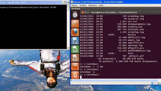Open the Visualizar menu in VirtualBox
This screenshot has height=91, width=161.
(83, 5)
